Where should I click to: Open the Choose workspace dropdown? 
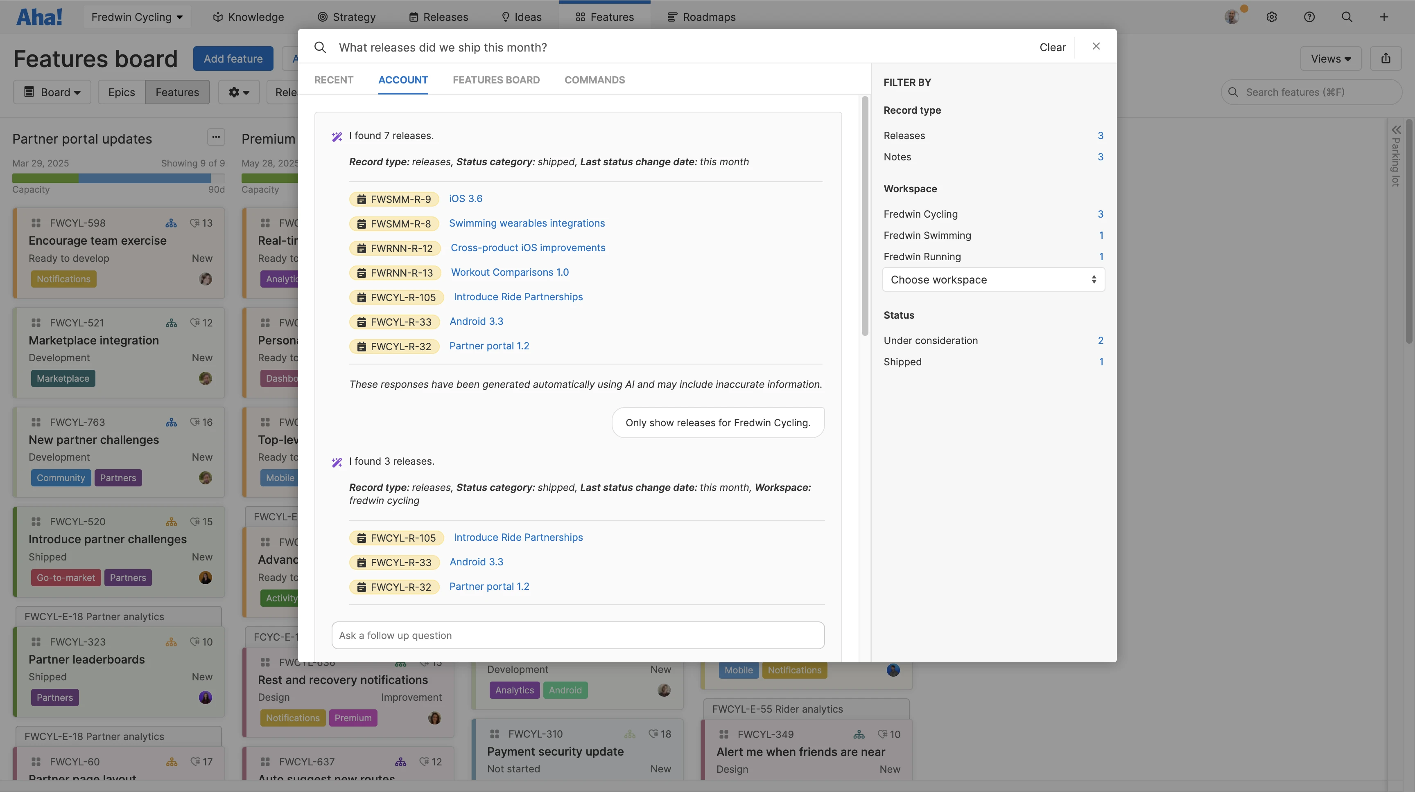[x=992, y=280]
